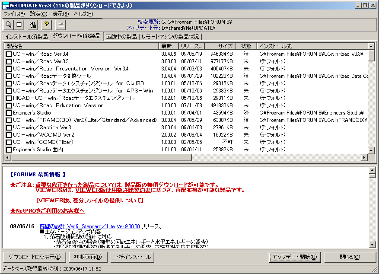Image resolution: width=379 pixels, height=274 pixels.
Task: Click the product list scroll-left arrow
Action: point(8,158)
